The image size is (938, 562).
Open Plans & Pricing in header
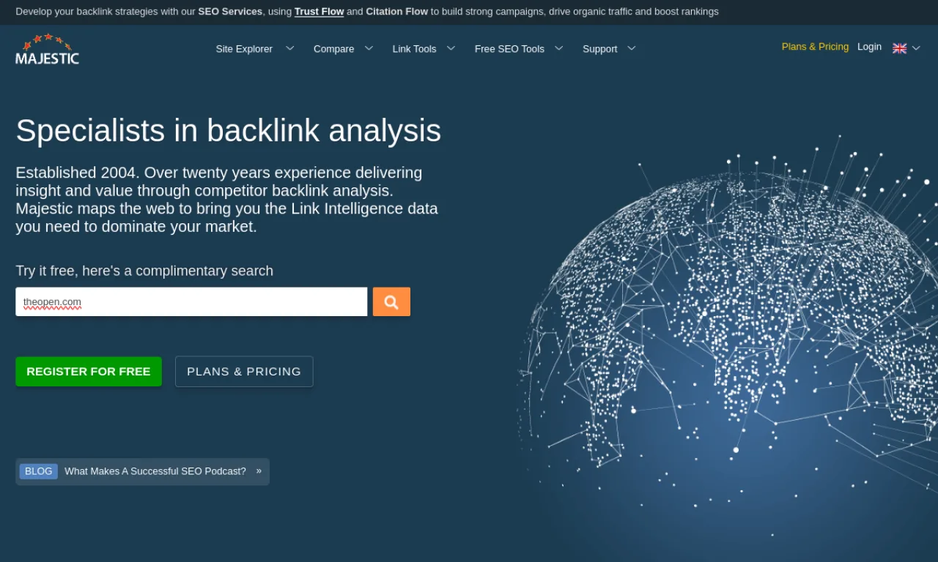pyautogui.click(x=815, y=47)
